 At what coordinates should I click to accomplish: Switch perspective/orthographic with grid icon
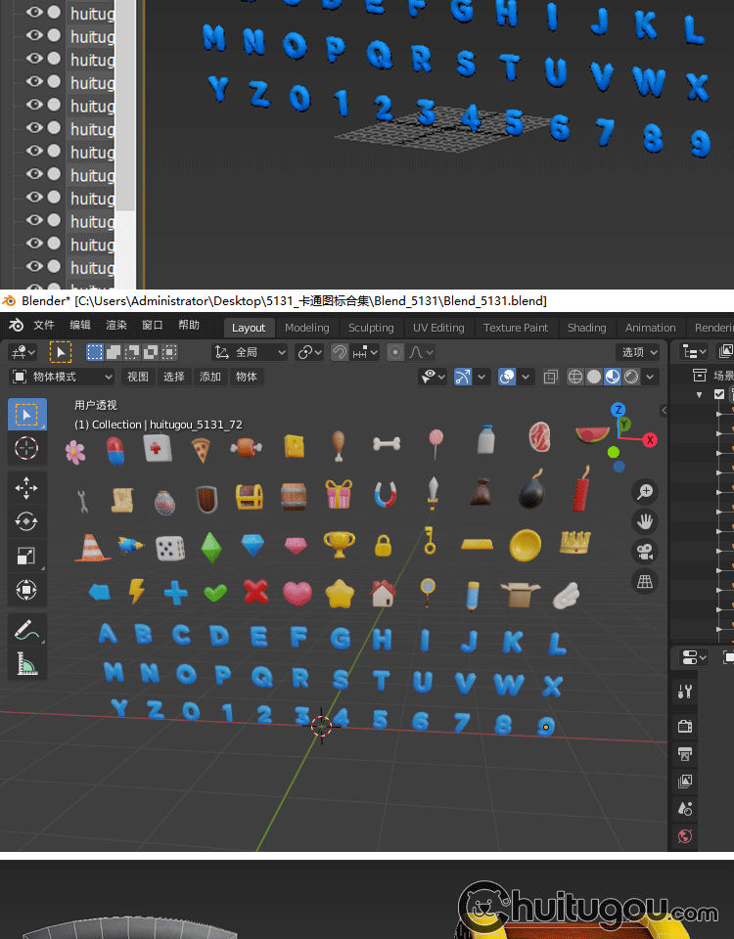click(644, 582)
